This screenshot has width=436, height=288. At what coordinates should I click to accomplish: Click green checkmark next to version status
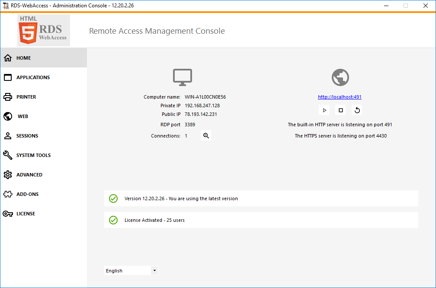[x=113, y=198]
